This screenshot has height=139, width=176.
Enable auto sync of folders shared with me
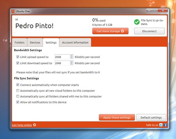(17, 96)
